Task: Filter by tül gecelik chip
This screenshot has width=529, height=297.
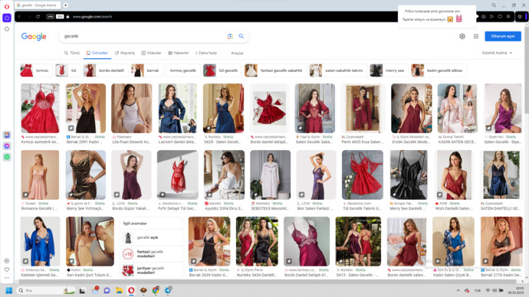Action: [x=222, y=70]
